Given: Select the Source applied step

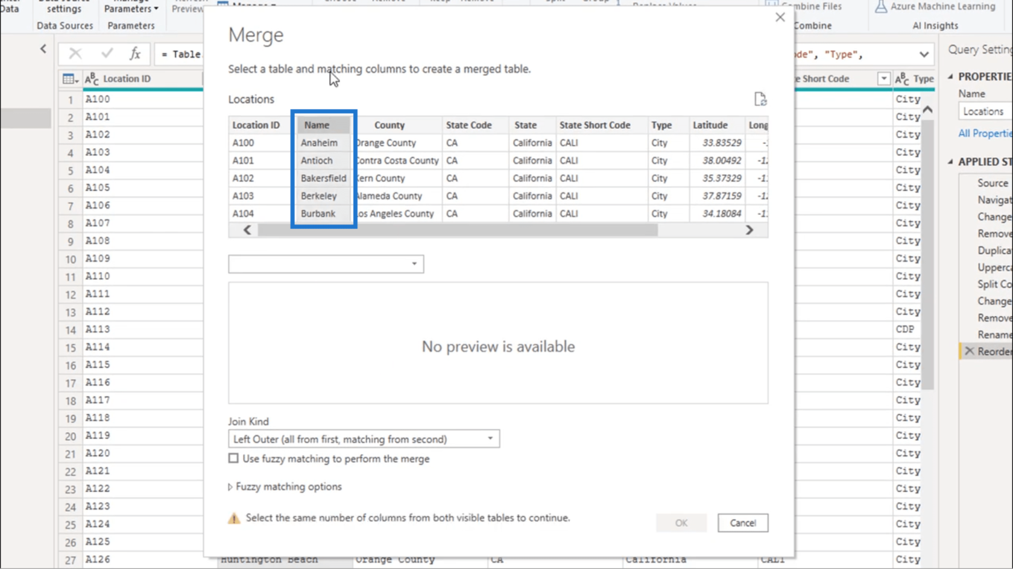Looking at the screenshot, I should [x=992, y=183].
